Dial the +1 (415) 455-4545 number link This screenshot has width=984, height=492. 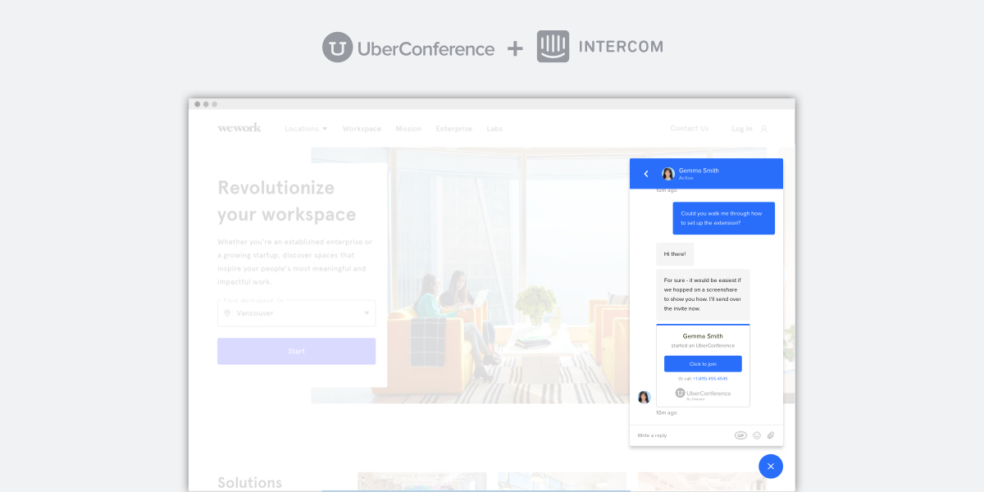coord(710,378)
